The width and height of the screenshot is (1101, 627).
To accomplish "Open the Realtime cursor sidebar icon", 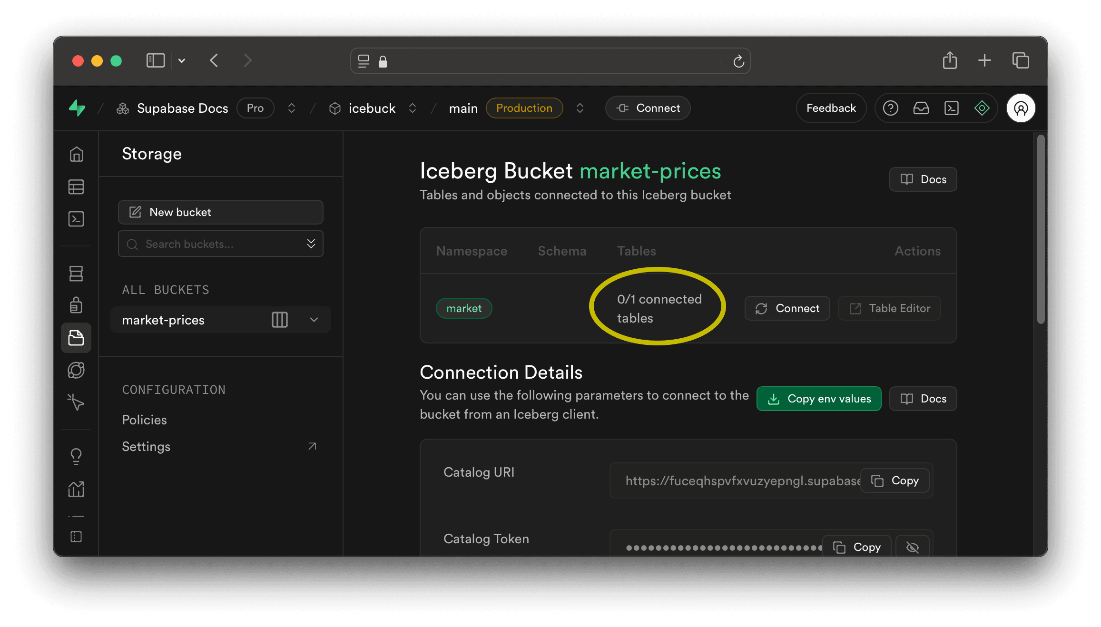I will coord(76,402).
